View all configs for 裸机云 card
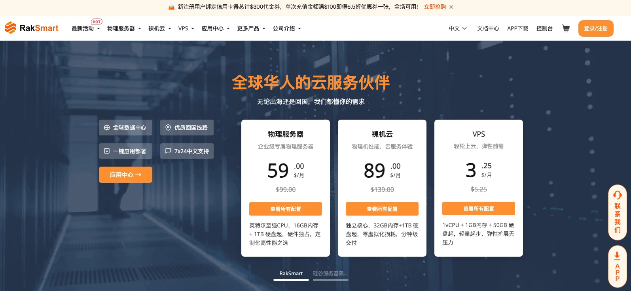631x291 pixels. coord(382,209)
